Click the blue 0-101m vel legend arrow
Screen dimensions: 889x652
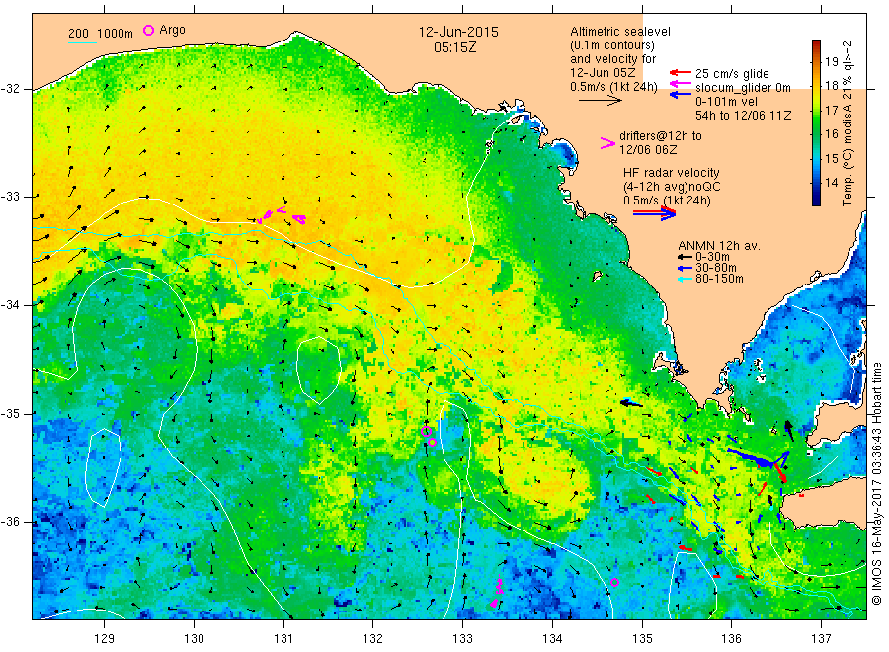coord(681,95)
